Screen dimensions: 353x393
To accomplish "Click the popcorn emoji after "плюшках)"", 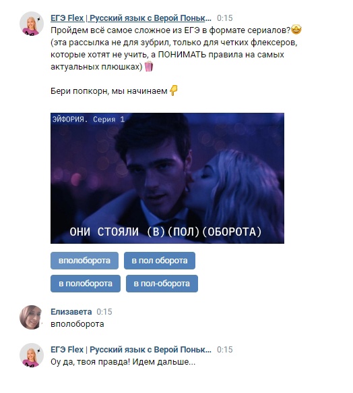I will pos(149,66).
